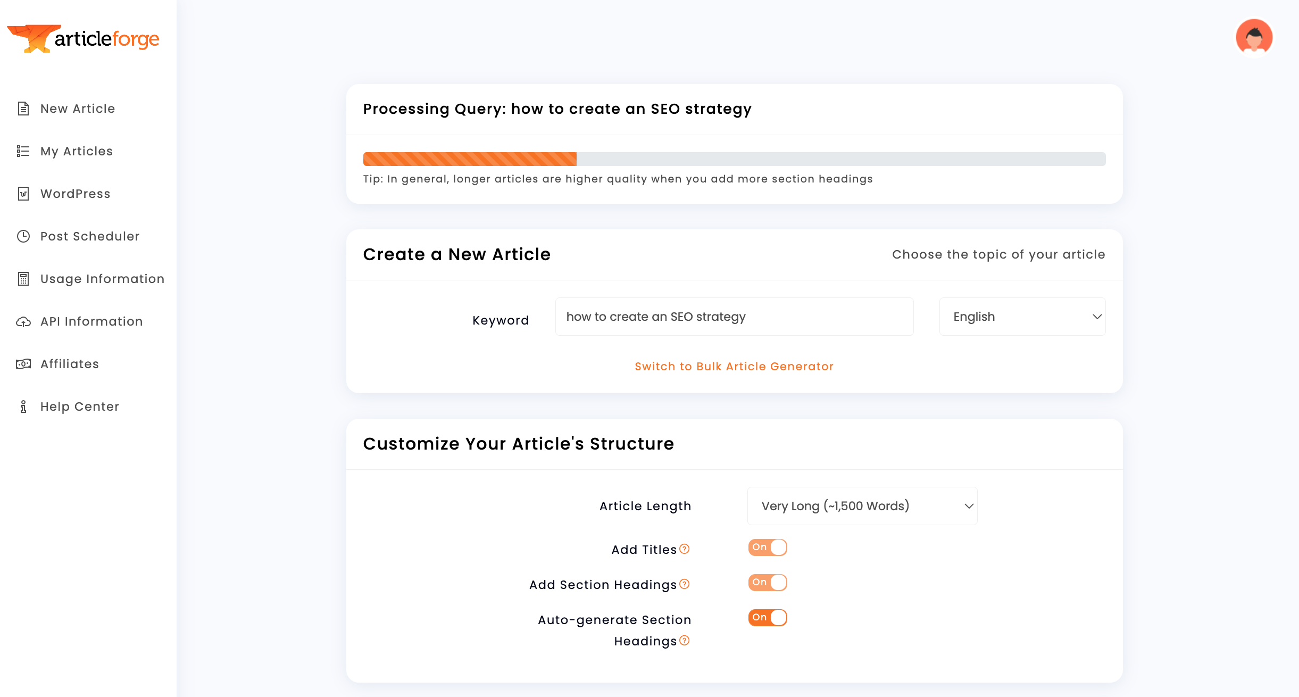Click the Add Titles help question mark
The height and width of the screenshot is (697, 1299).
(x=685, y=549)
